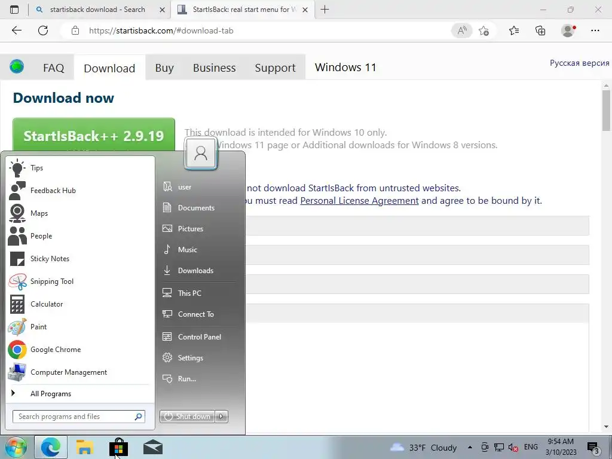
Task: Click the Shut down button
Action: 187,417
